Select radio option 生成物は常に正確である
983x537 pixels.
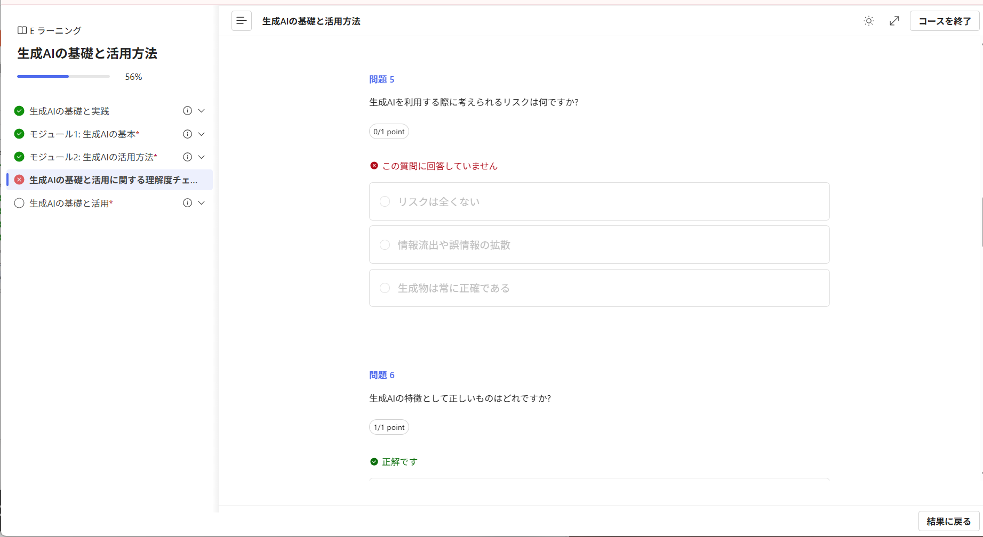click(385, 288)
